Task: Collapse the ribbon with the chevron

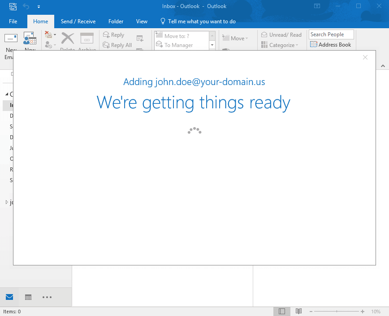Action: pos(383,66)
